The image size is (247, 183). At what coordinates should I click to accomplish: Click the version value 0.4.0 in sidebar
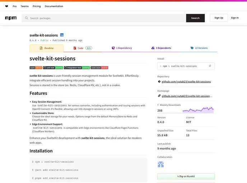click(x=161, y=122)
